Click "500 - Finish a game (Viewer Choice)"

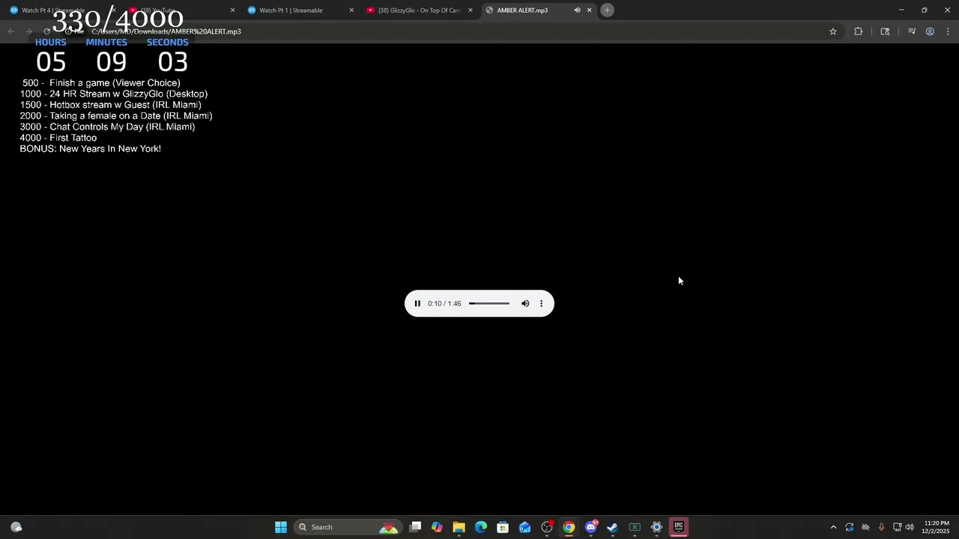pyautogui.click(x=101, y=83)
